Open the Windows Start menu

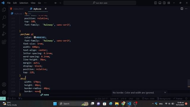pyautogui.click(x=55, y=104)
